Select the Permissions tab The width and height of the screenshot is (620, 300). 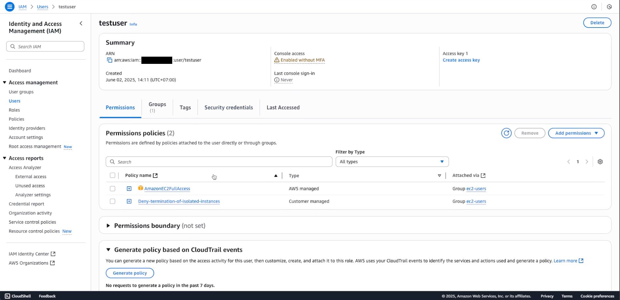(x=120, y=107)
